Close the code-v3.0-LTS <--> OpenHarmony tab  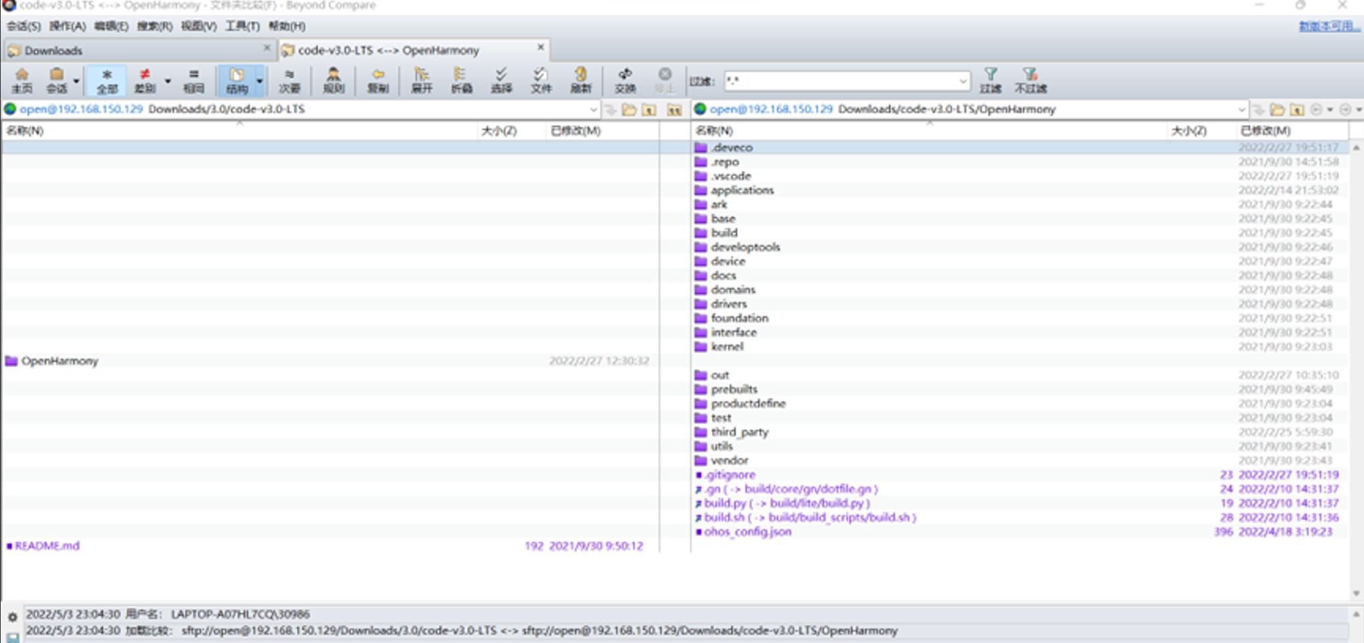(x=541, y=47)
